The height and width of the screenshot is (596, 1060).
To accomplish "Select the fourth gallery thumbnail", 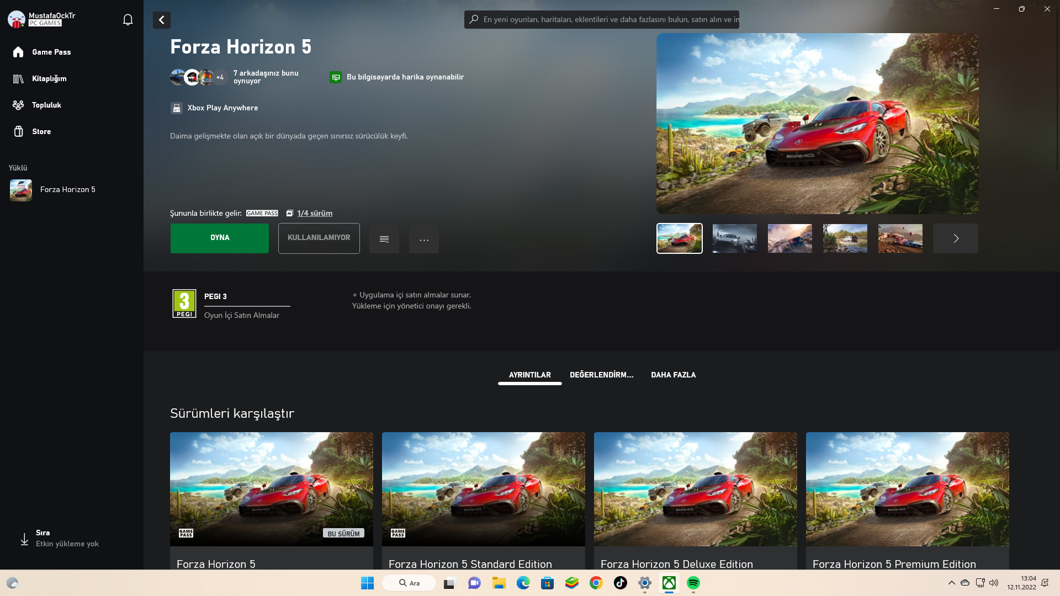I will click(845, 238).
